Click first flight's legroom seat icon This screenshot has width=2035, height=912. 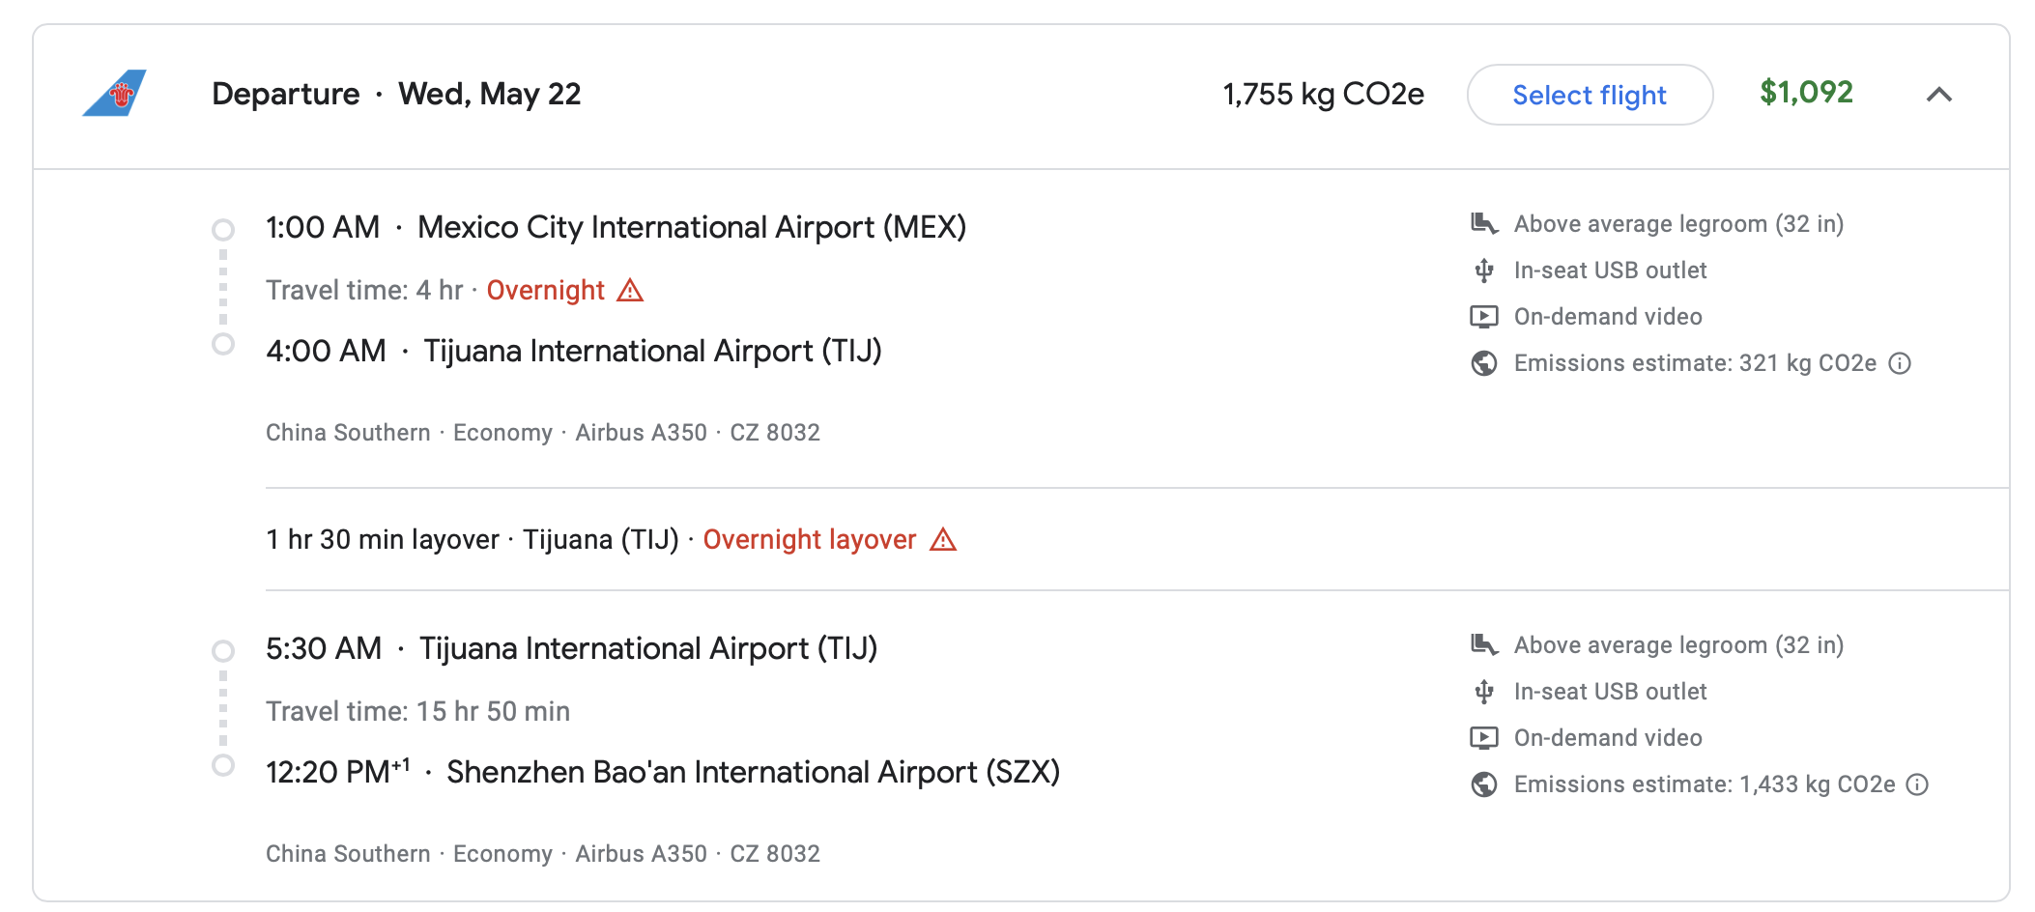(1484, 224)
